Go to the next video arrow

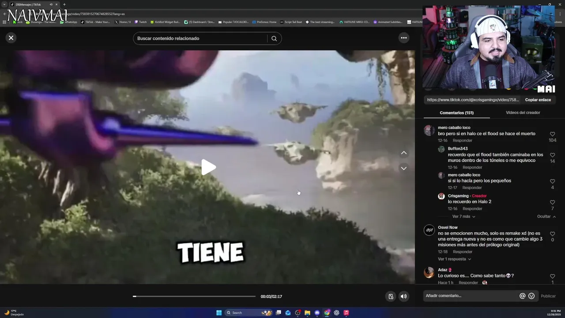[x=403, y=168]
